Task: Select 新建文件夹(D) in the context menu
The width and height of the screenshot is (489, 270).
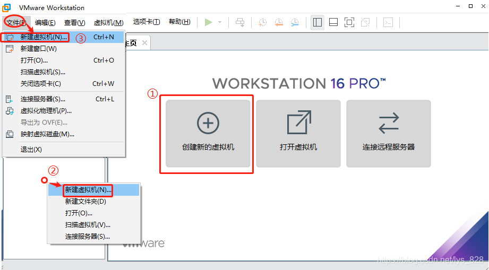Action: pyautogui.click(x=93, y=202)
